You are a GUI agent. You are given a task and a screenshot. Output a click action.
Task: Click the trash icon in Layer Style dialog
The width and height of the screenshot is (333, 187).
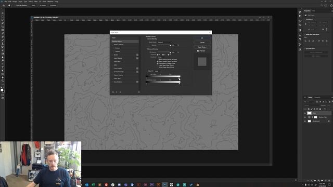[x=139, y=92]
